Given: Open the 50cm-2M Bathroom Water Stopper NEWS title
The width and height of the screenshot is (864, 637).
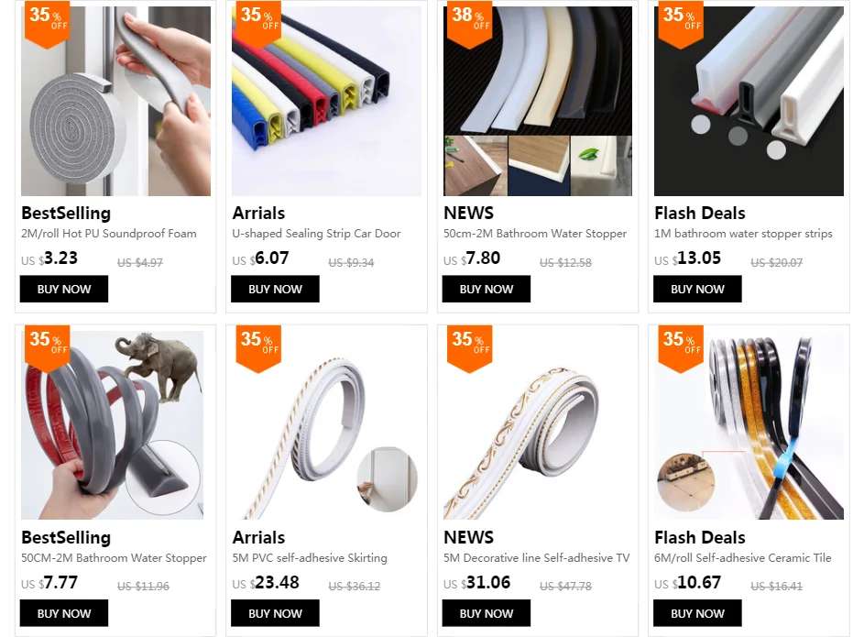Looking at the screenshot, I should 535,234.
